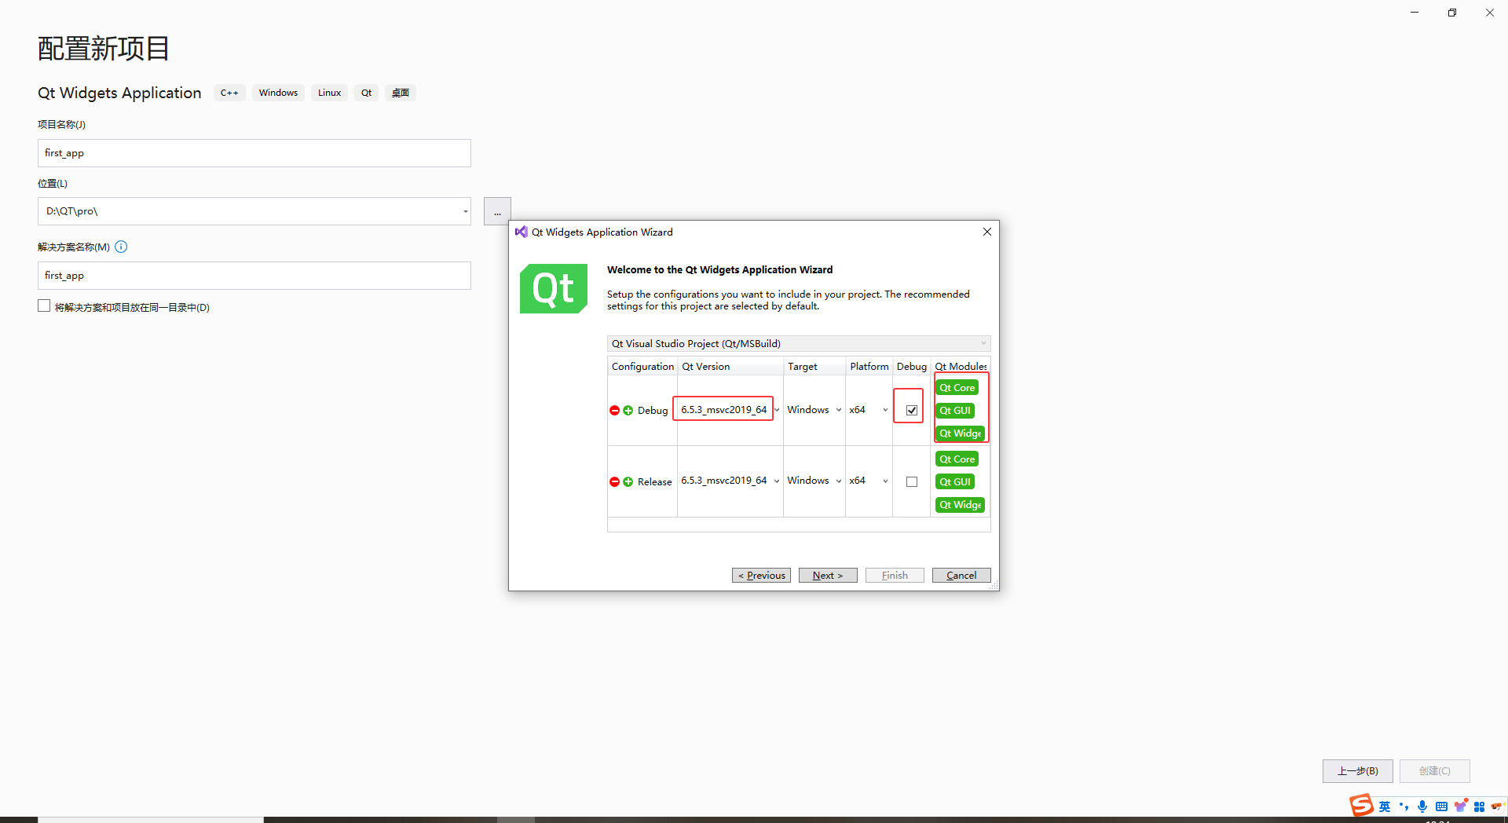Open Target dropdown for Release configuration
This screenshot has width=1508, height=823.
[x=839, y=481]
